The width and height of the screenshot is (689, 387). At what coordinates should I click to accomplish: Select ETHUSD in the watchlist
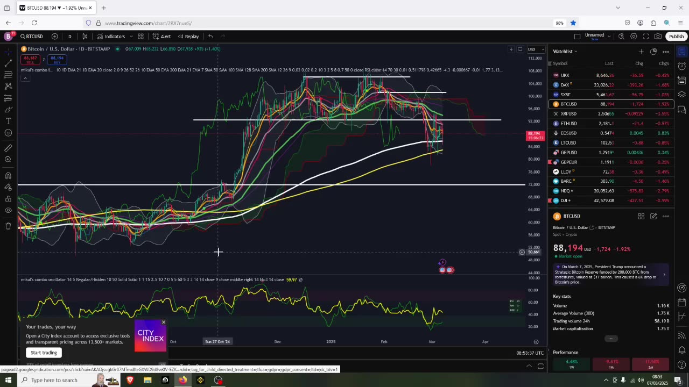pos(611,124)
